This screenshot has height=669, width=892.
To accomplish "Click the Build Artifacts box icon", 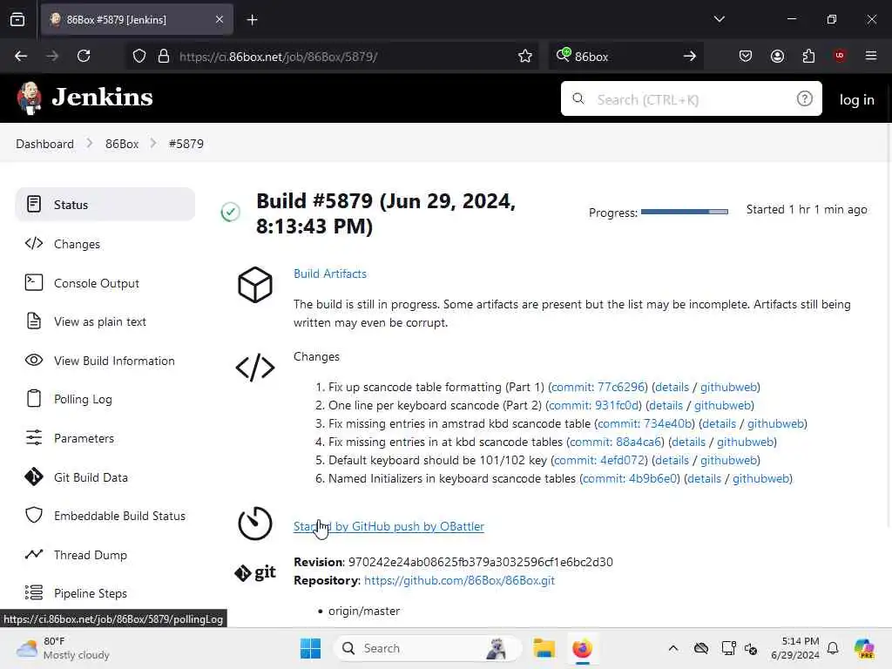I will click(255, 285).
